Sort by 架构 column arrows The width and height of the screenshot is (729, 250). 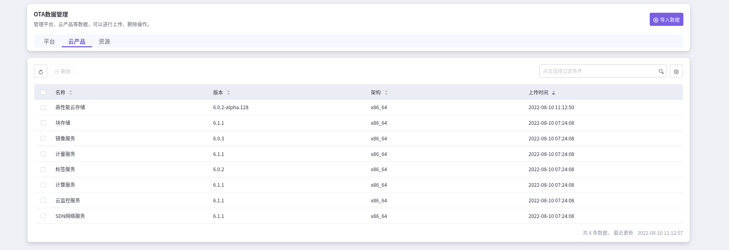click(386, 93)
